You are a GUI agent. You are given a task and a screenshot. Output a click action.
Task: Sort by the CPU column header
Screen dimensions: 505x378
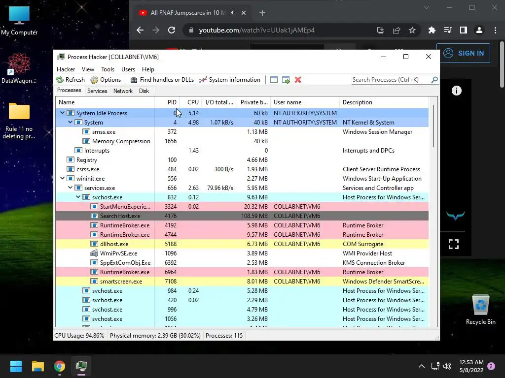click(190, 102)
